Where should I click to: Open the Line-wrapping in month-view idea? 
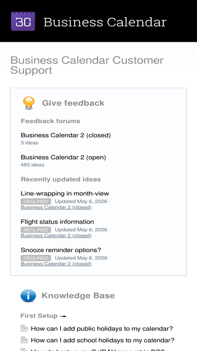[x=65, y=194]
